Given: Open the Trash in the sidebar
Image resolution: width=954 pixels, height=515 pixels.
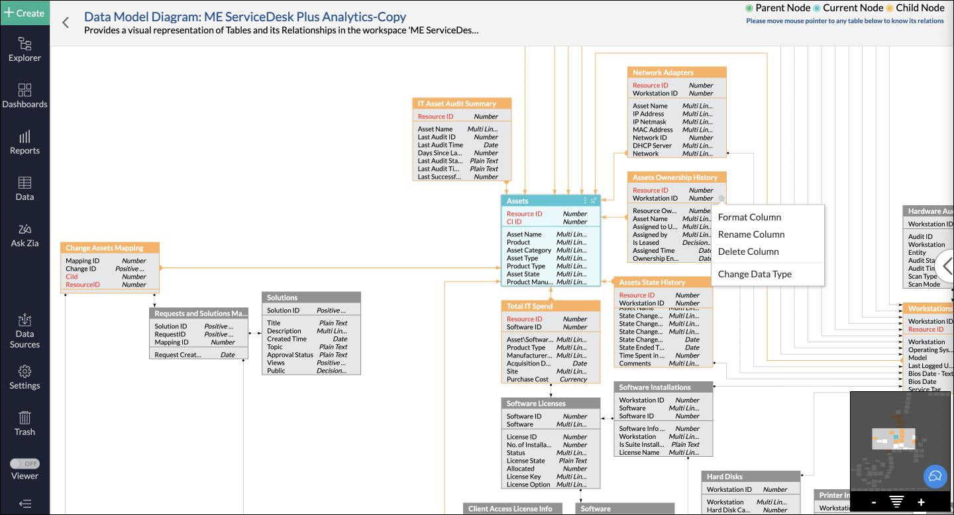Looking at the screenshot, I should pyautogui.click(x=25, y=424).
